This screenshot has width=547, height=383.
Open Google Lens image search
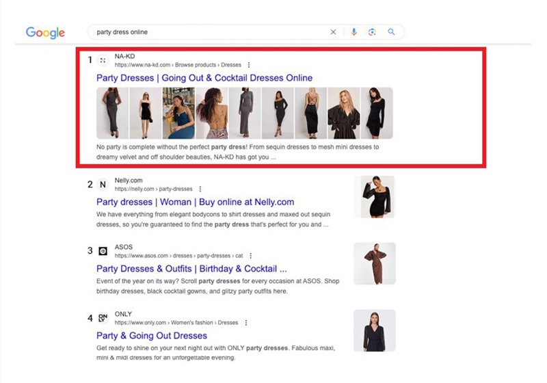tap(372, 32)
